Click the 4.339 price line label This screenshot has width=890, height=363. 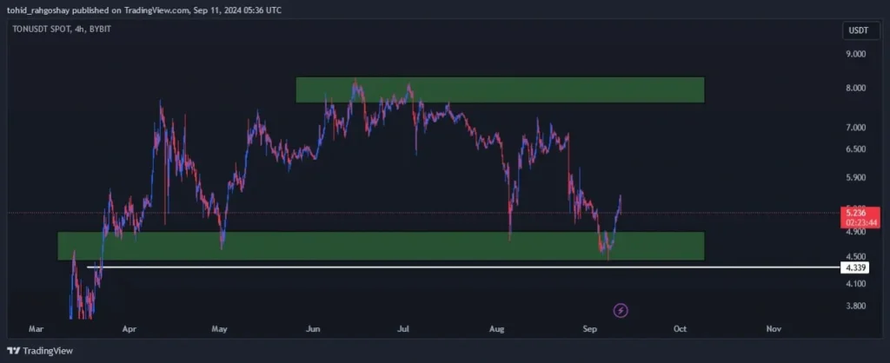click(x=854, y=267)
